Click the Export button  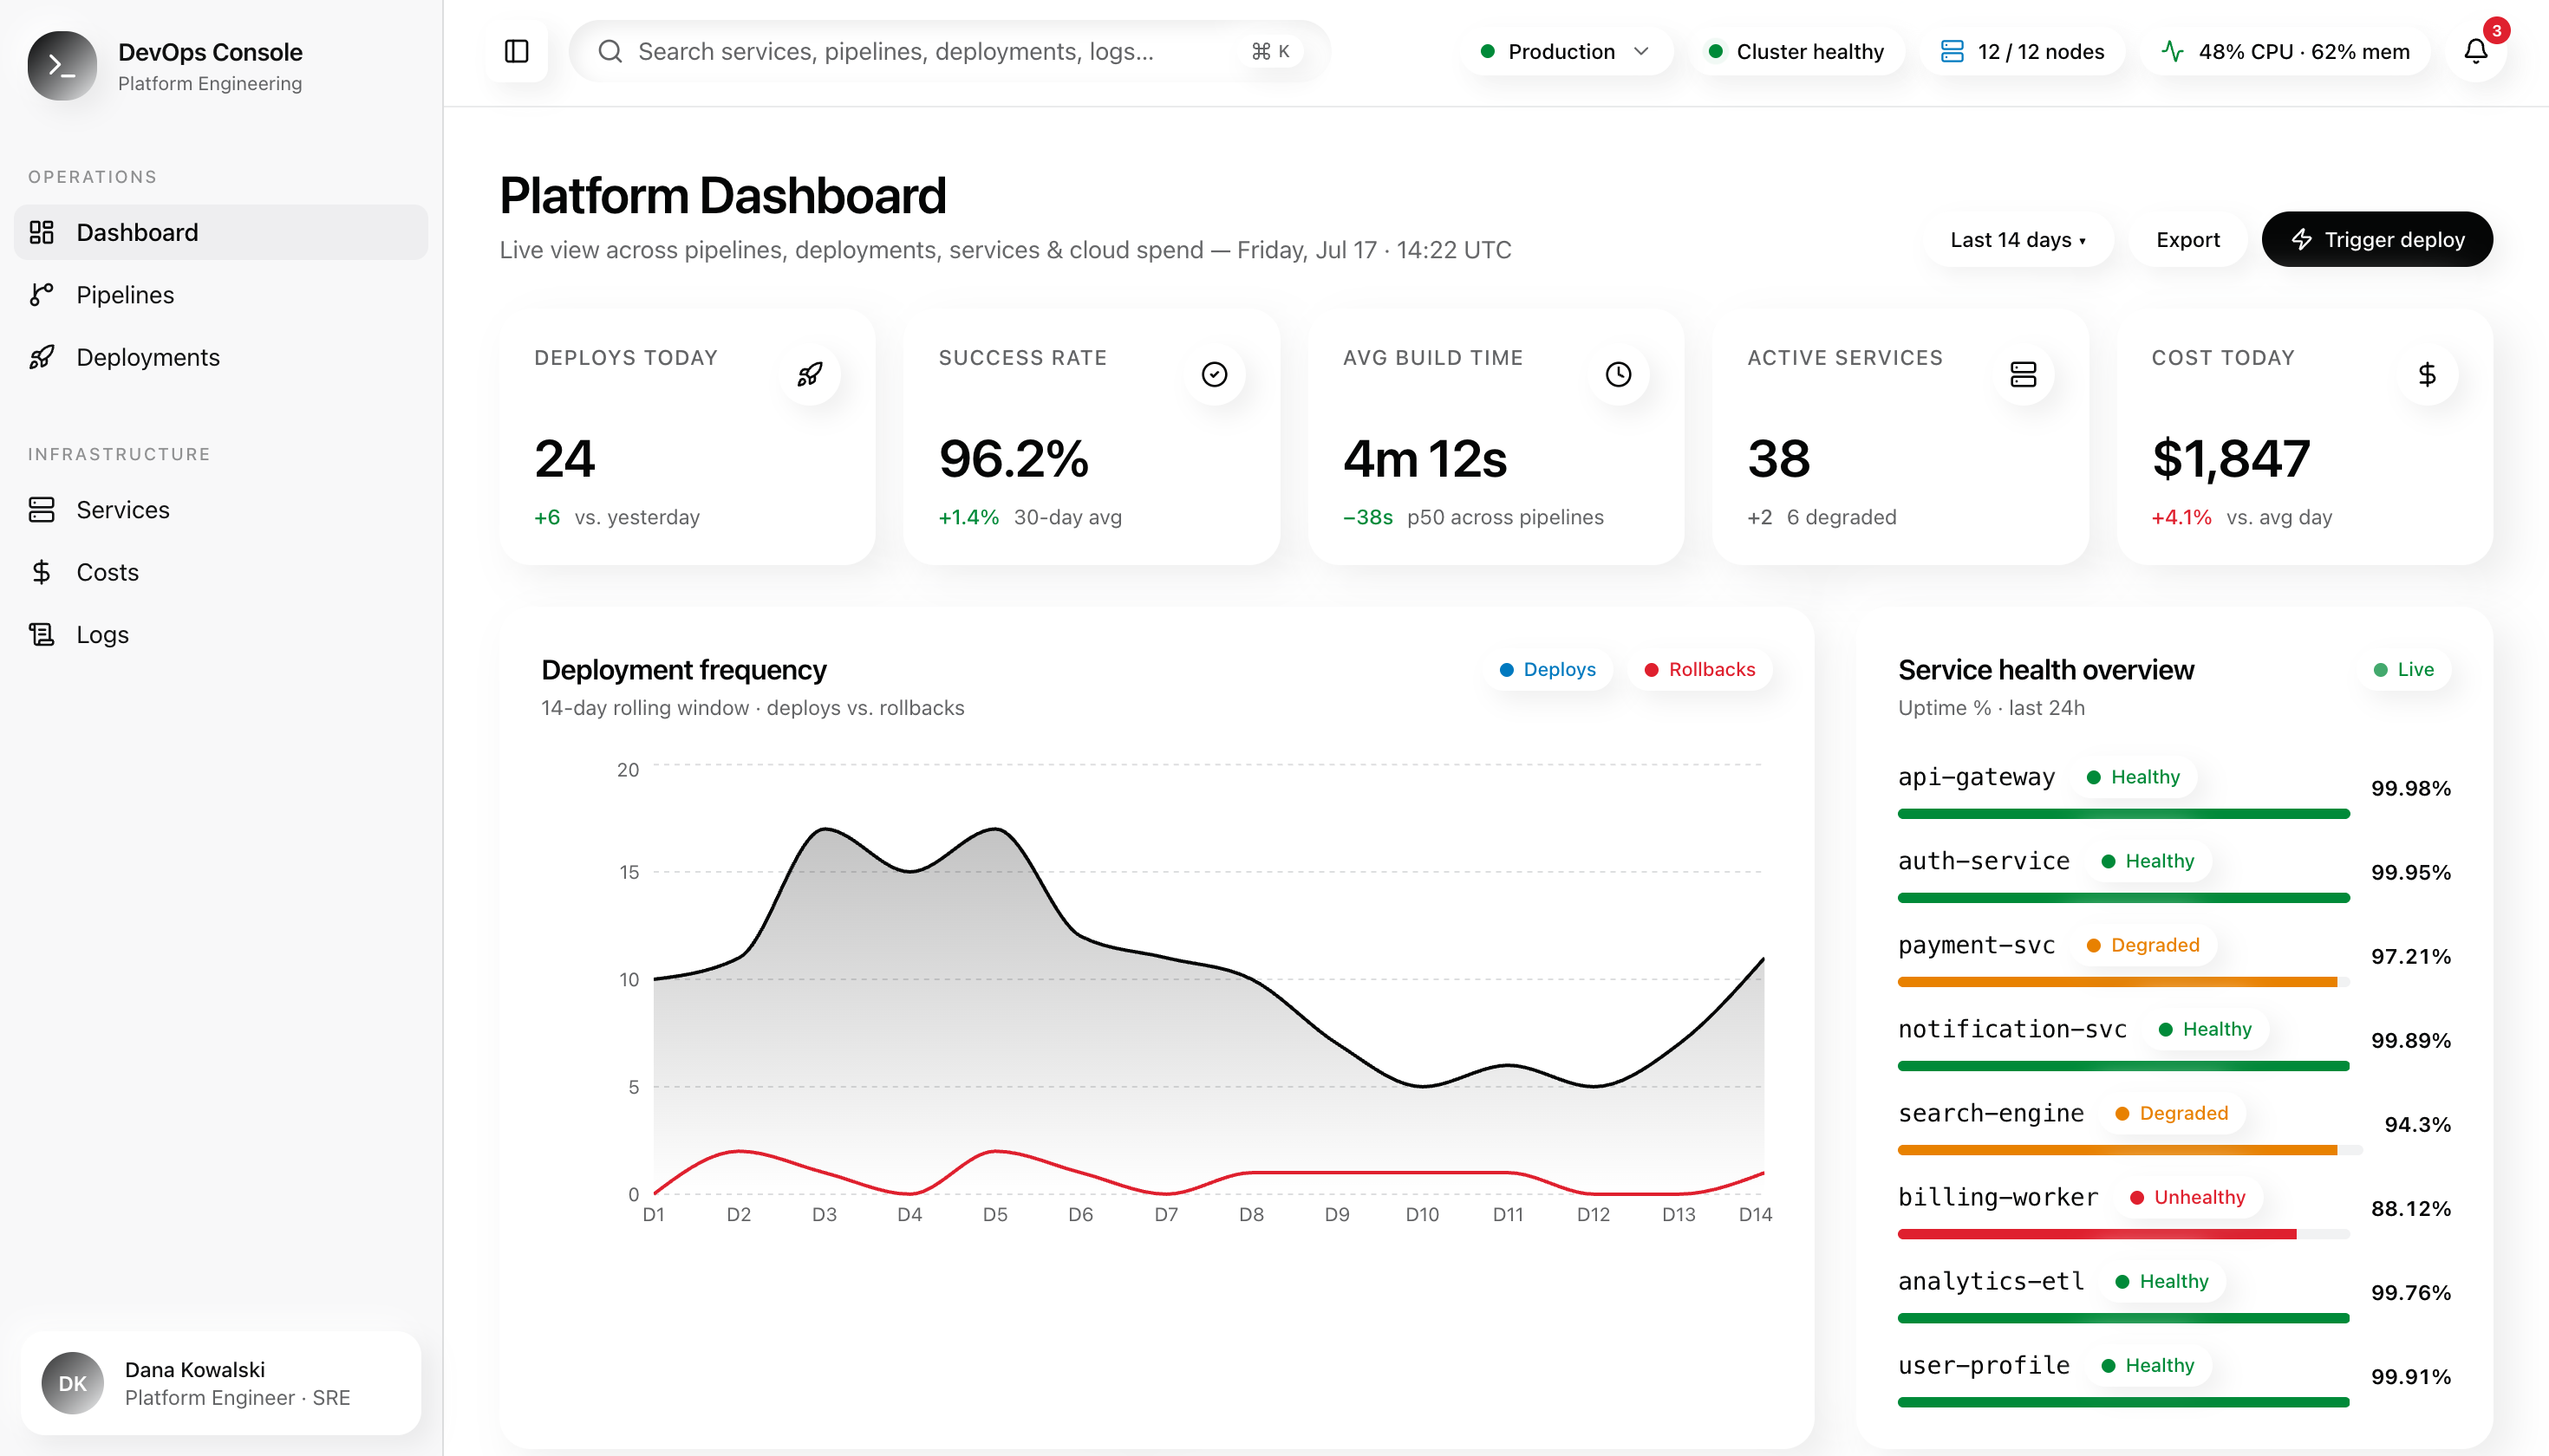pos(2187,239)
